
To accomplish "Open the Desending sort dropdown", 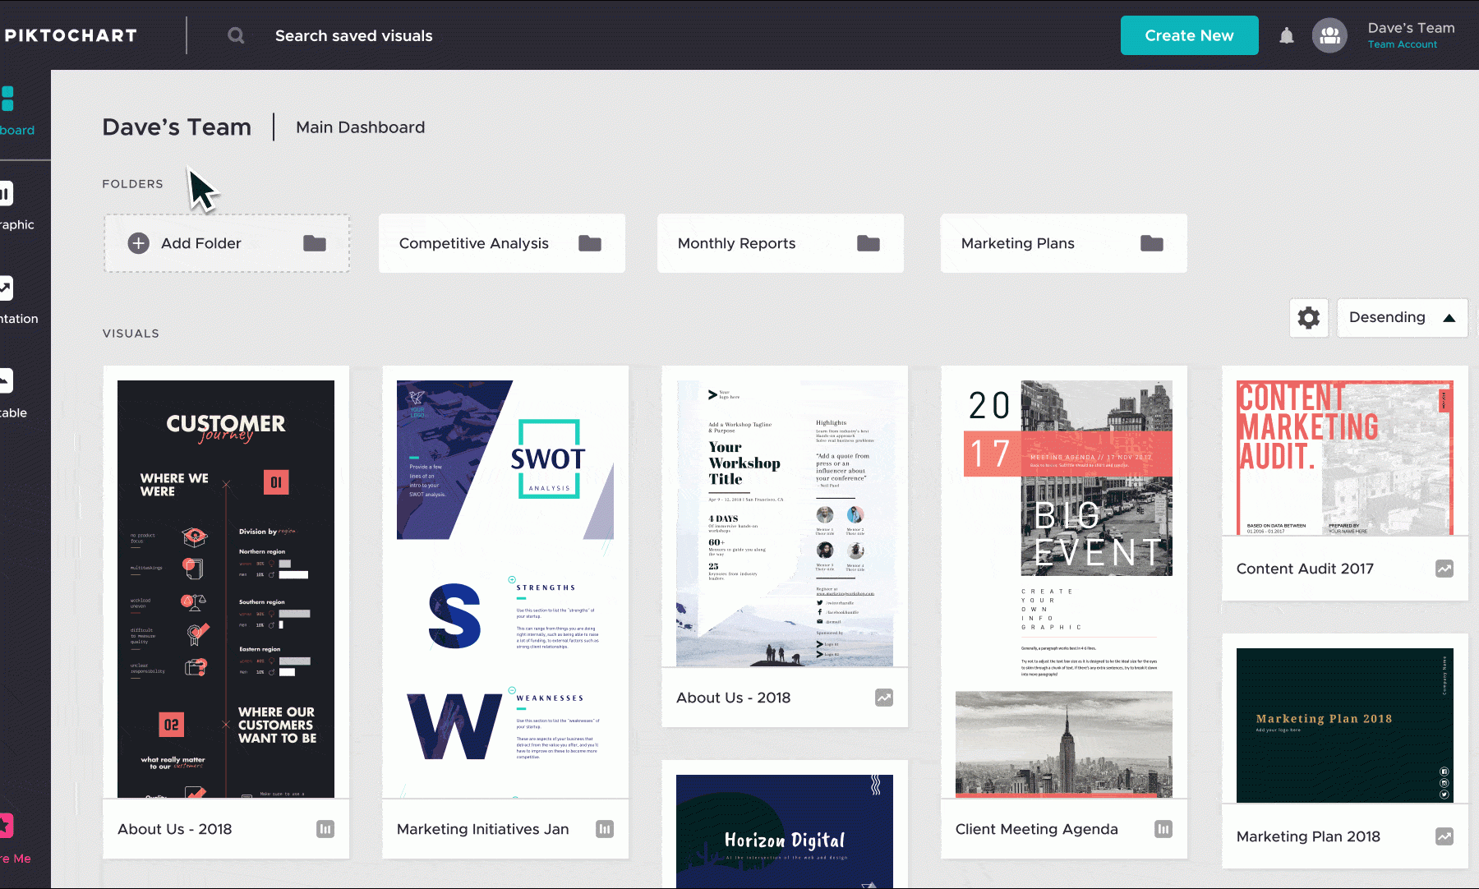I will [x=1387, y=317].
